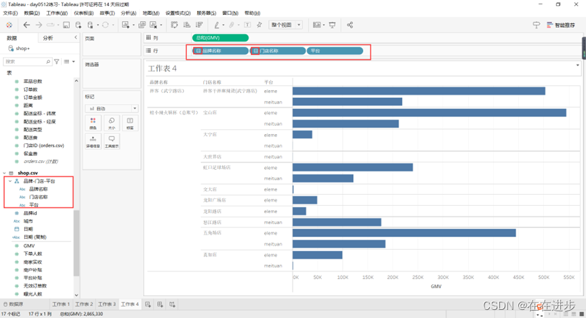This screenshot has height=318, width=586.
Task: Open the New worksheet icon dropdown arrow
Action: point(133,26)
